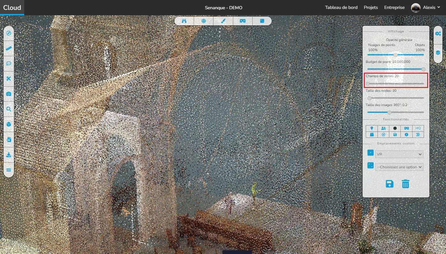446x254 pixels.
Task: Adjust the Taille des images 360° slider
Action: (396, 112)
